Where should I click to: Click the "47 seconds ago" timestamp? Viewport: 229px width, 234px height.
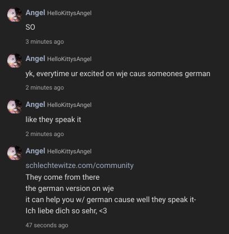[47, 225]
